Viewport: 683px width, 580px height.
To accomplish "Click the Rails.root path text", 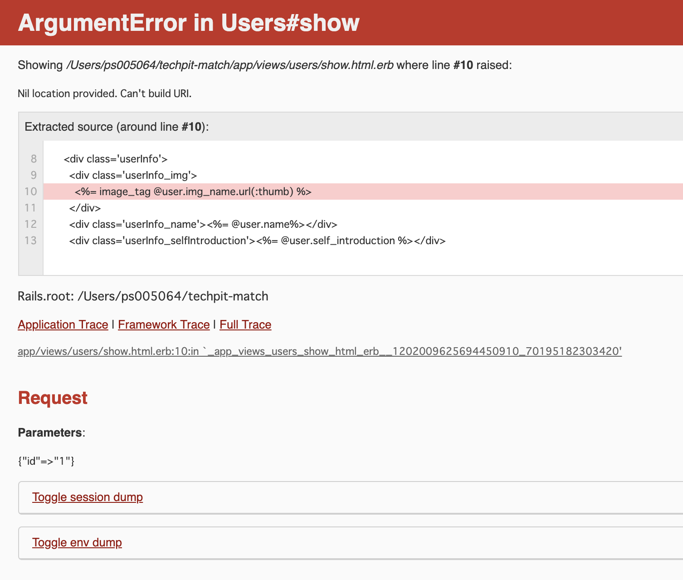I will [x=143, y=296].
